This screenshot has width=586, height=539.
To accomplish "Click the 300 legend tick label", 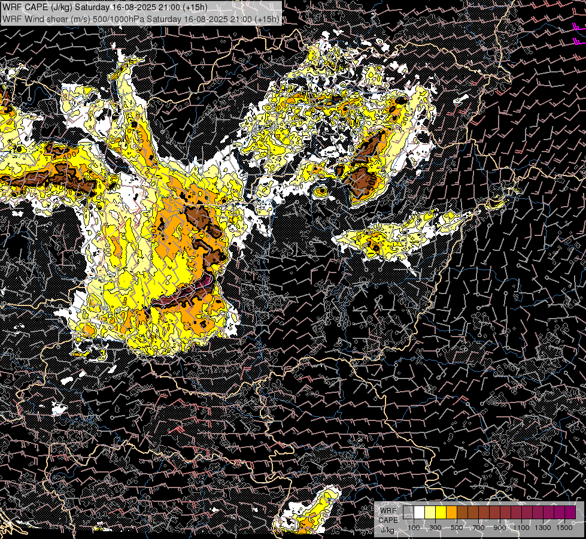I will [x=435, y=528].
